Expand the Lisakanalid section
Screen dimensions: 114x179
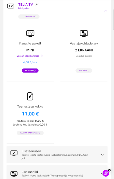point(102,174)
